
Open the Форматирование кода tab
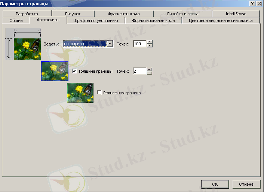click(153, 21)
